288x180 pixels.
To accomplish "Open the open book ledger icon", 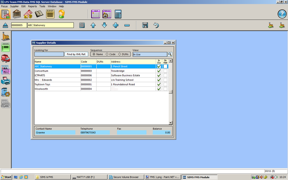I will point(39,14).
